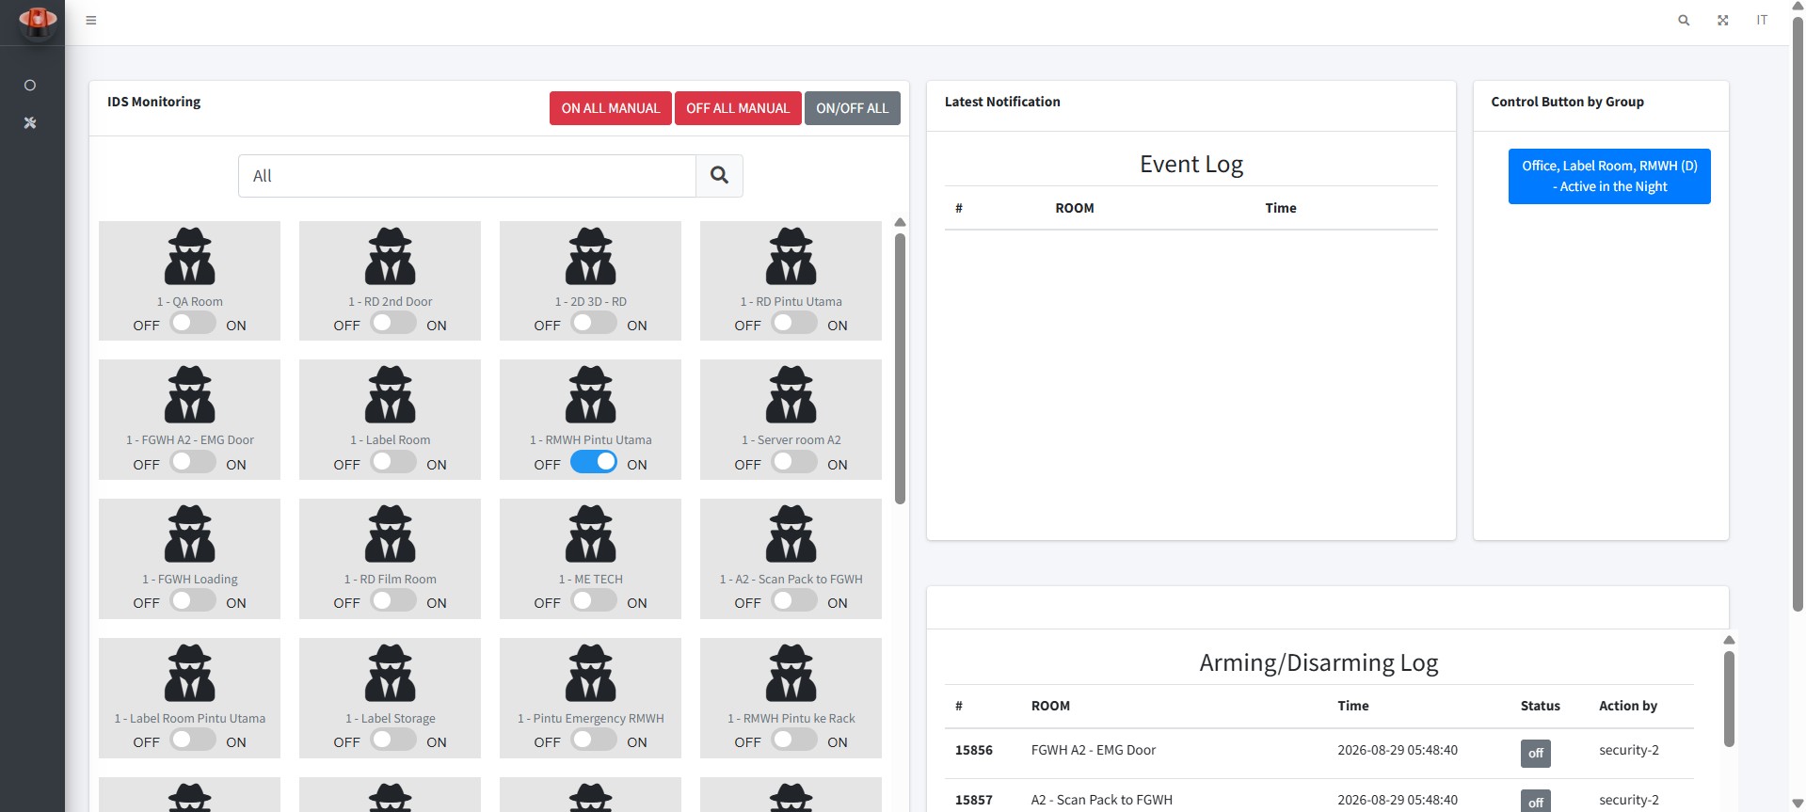Click the page vertical scrollbar

[x=1798, y=315]
